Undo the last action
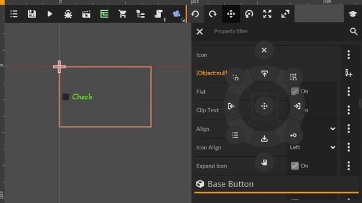 (x=195, y=14)
